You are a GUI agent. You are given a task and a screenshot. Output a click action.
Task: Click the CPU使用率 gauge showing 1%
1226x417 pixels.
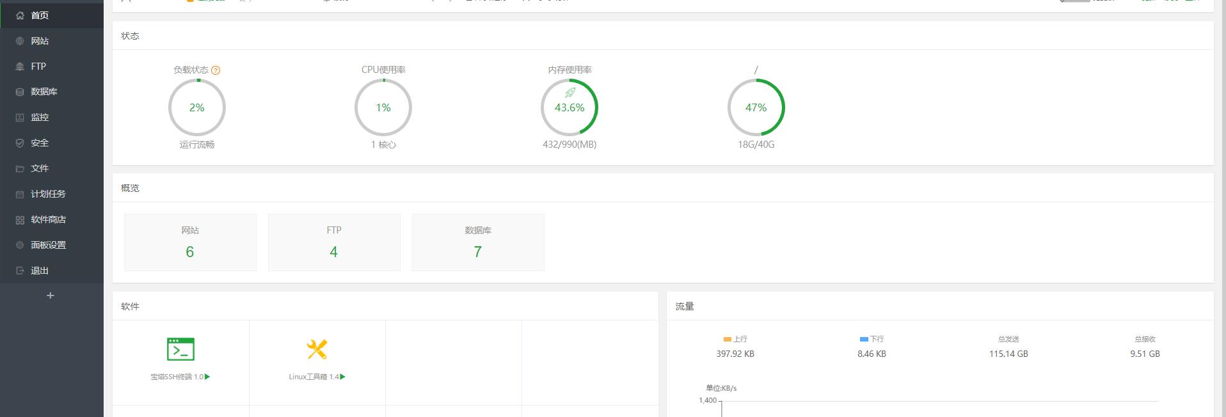click(383, 107)
